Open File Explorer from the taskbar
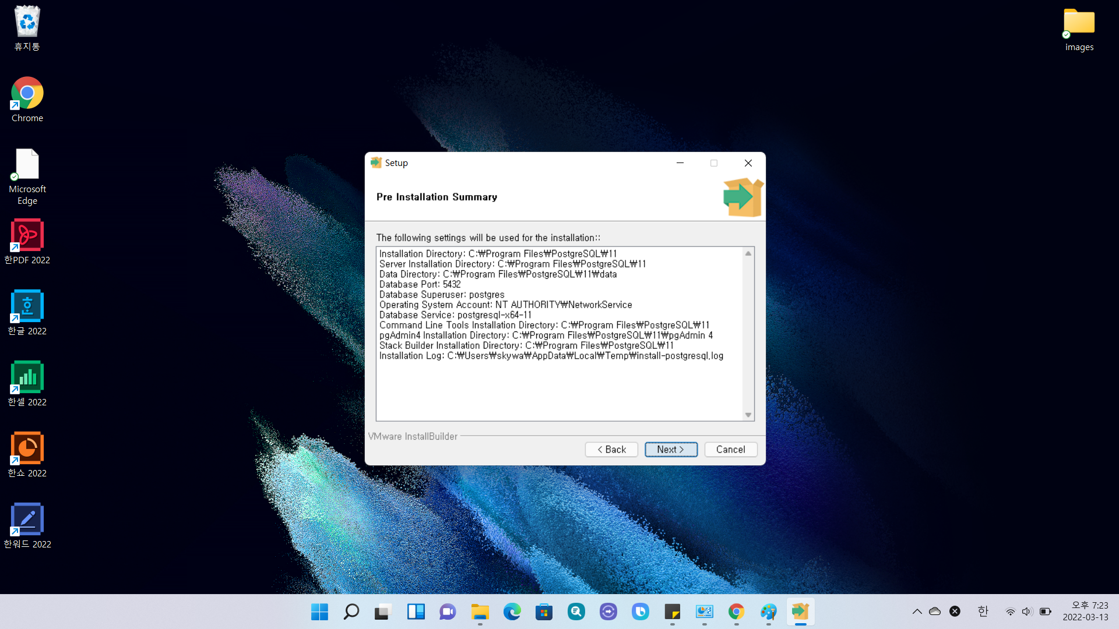Screen dimensions: 1119x629 (480, 612)
